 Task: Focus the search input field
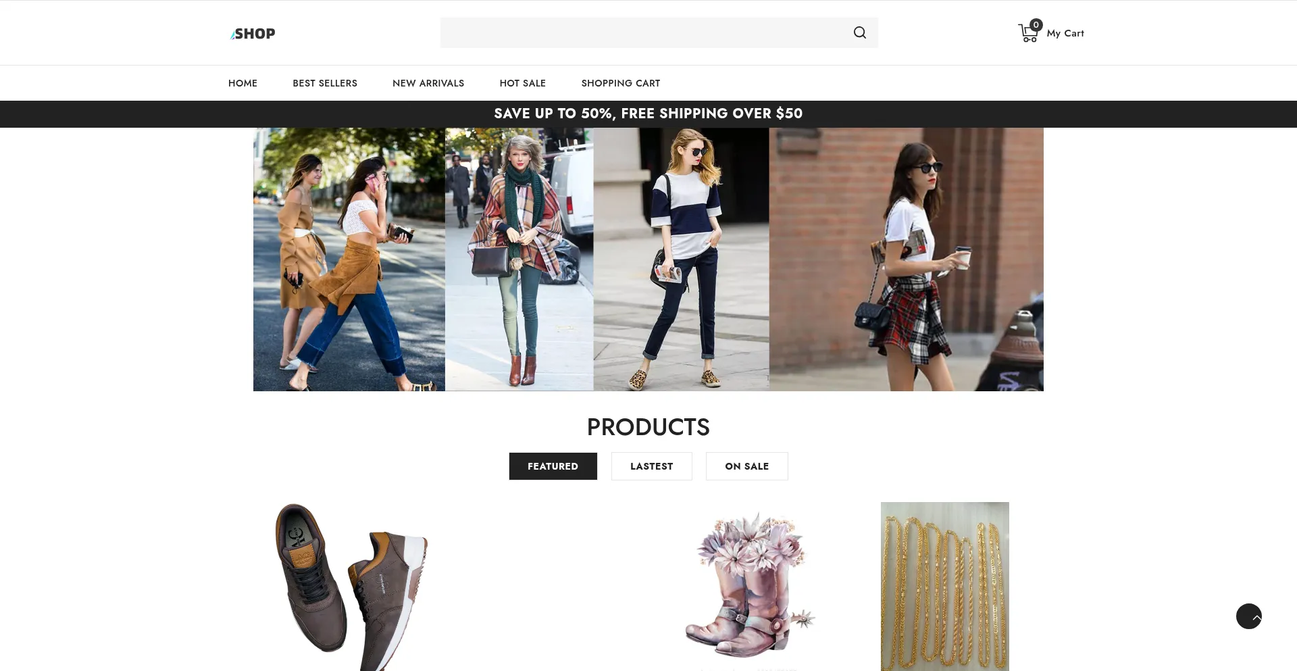coord(642,32)
